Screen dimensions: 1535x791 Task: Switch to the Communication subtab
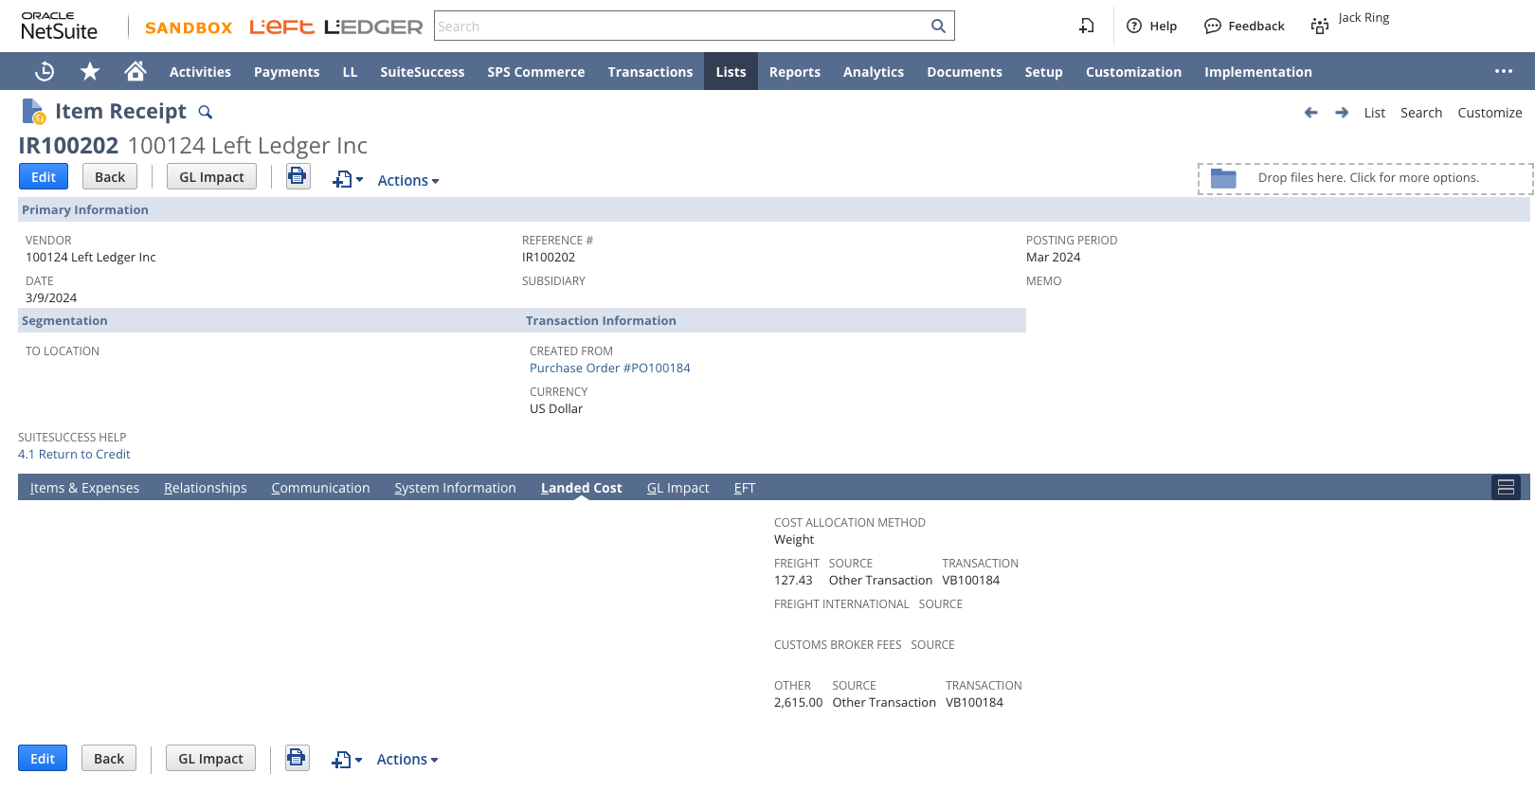pos(320,488)
